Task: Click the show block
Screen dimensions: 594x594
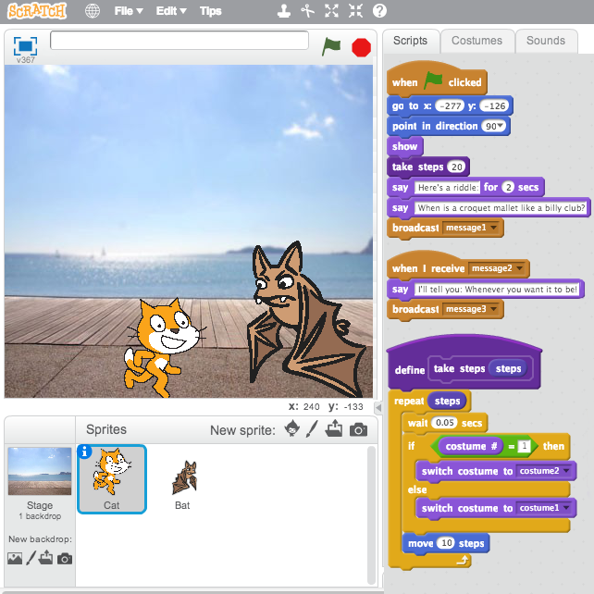Action: coord(404,146)
